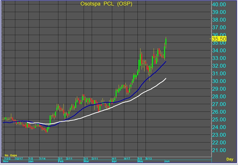Image resolution: width=238 pixels, height=165 pixels.
Task: Click the 23.00 price axis label
Action: [219, 135]
